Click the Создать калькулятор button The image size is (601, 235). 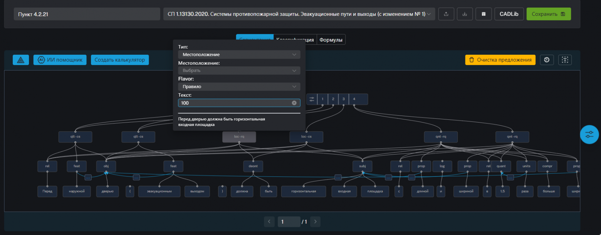[120, 60]
